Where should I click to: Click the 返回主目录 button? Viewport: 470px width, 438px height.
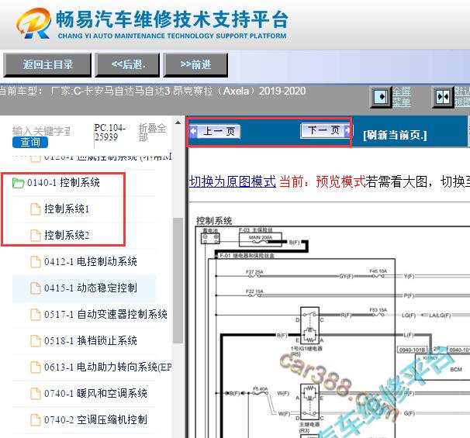(47, 64)
